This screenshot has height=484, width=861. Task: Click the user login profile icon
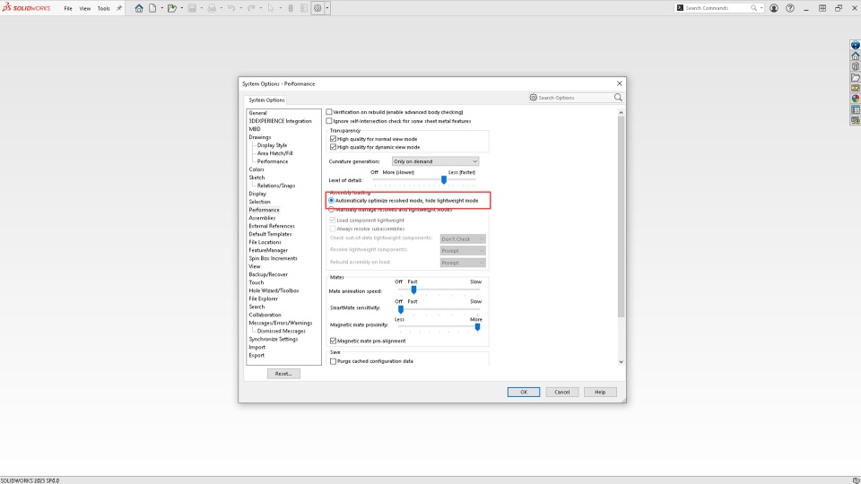point(774,8)
